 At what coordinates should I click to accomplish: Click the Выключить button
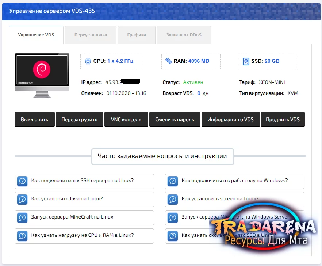pyautogui.click(x=34, y=119)
